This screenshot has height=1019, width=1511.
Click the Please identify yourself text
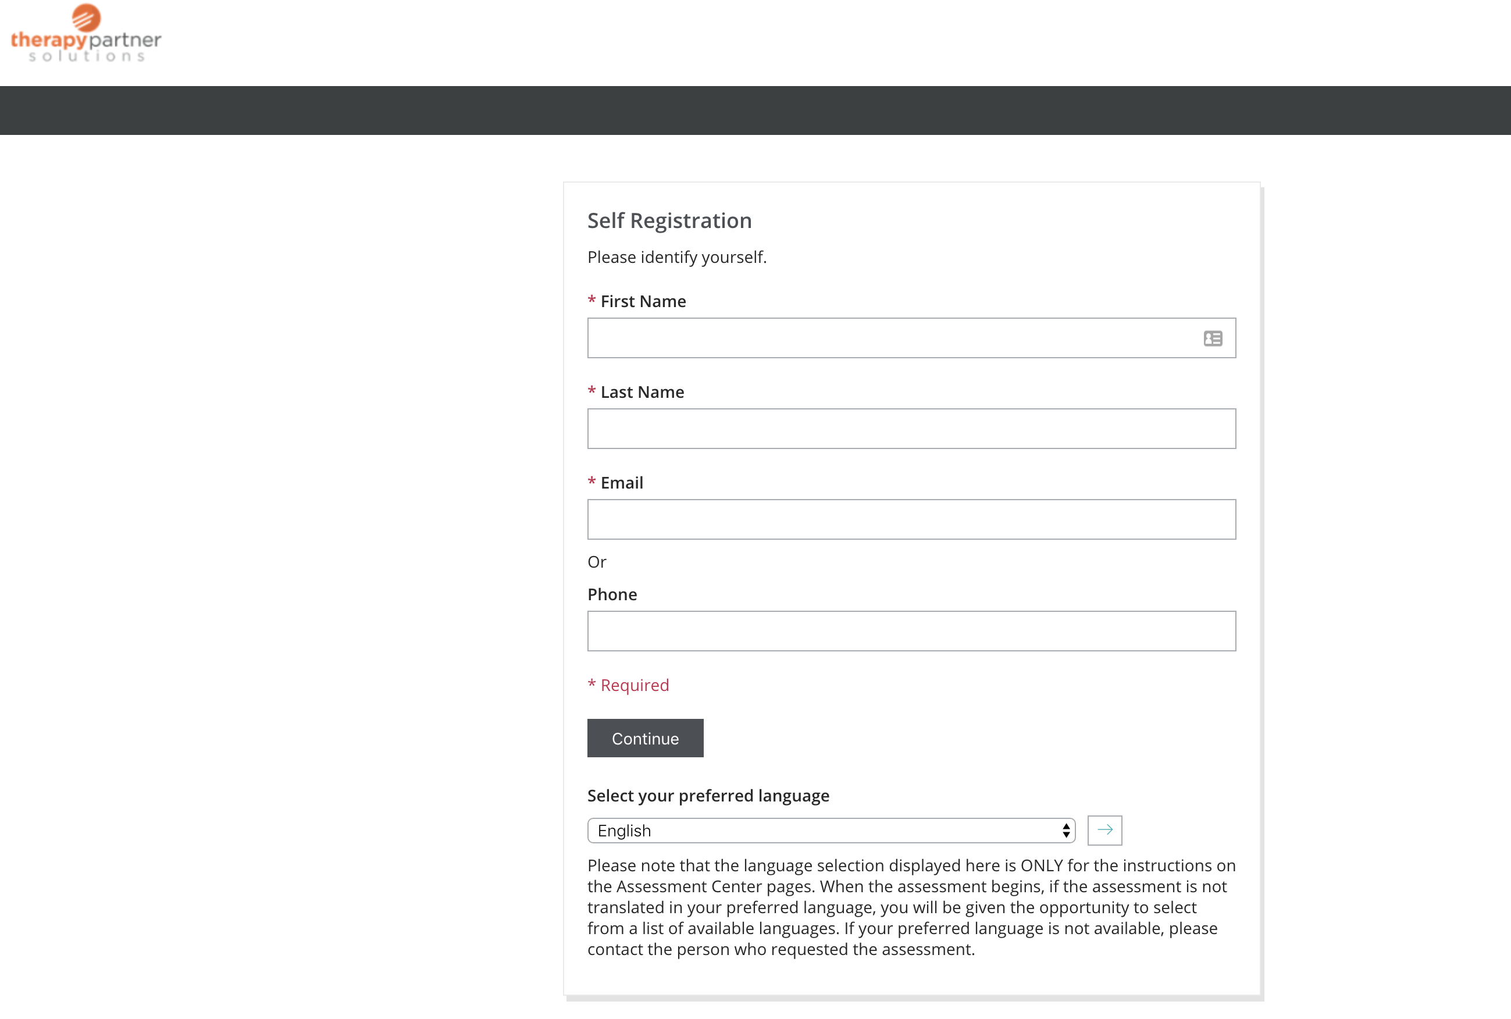(x=676, y=256)
